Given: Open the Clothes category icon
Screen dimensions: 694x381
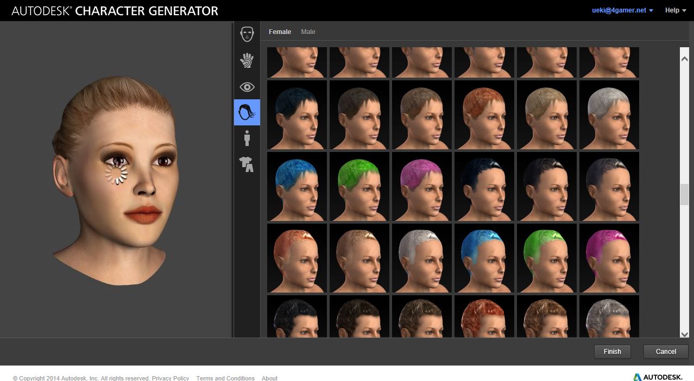Looking at the screenshot, I should 247,164.
